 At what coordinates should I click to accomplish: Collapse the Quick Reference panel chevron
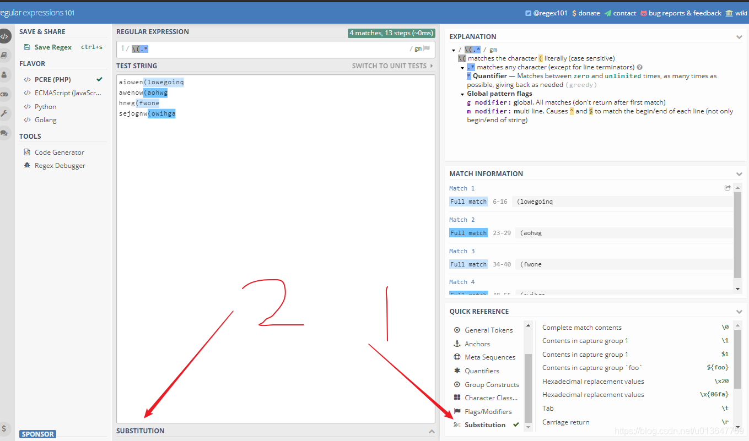(x=739, y=312)
